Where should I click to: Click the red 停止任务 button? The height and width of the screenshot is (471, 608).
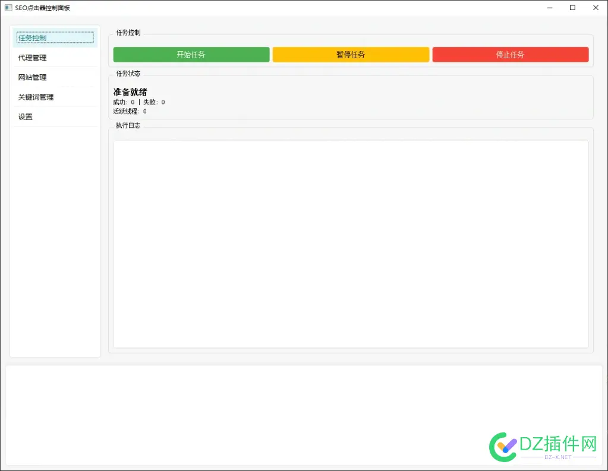(x=511, y=55)
